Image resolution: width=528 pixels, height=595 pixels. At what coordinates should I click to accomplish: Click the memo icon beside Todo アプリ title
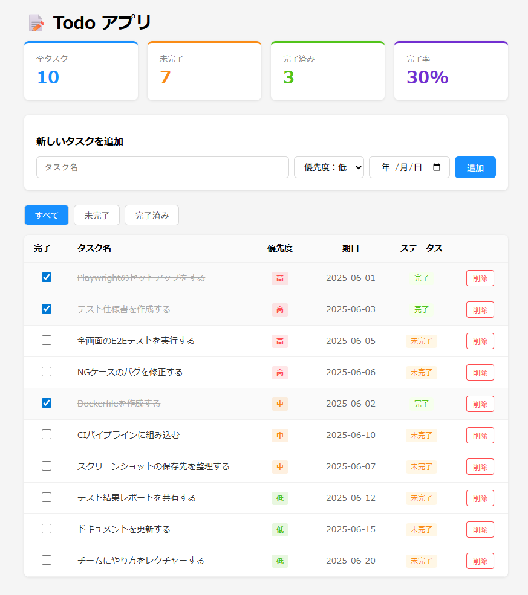tap(36, 23)
